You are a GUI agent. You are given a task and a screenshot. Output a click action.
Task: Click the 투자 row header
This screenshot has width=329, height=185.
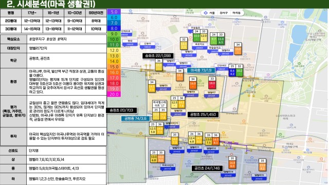[13, 136]
